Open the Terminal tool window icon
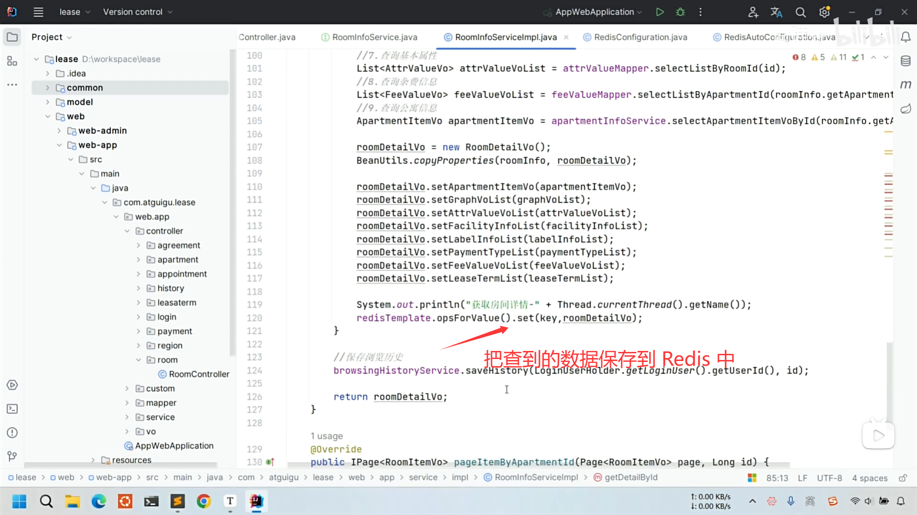The width and height of the screenshot is (917, 515). point(12,409)
